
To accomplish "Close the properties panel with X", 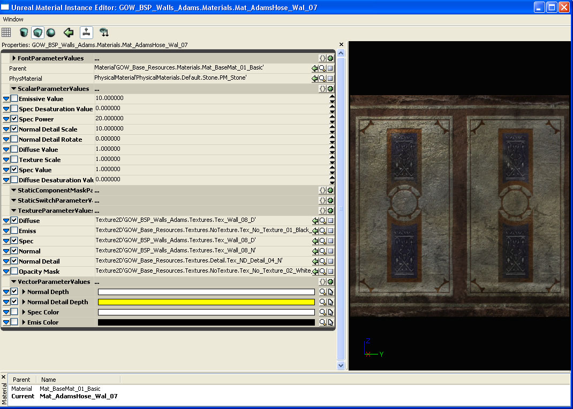I will pyautogui.click(x=341, y=44).
